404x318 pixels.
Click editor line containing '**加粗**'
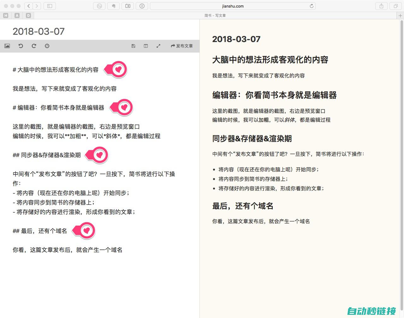coord(86,136)
